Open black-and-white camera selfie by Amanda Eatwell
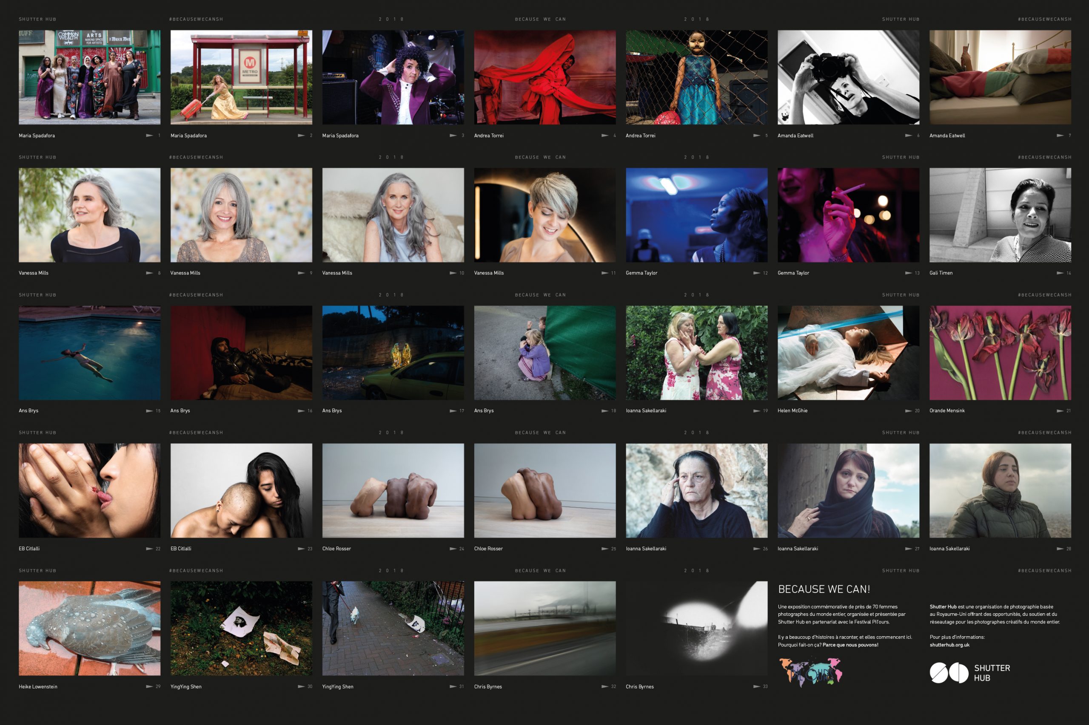This screenshot has width=1089, height=725. (x=848, y=77)
